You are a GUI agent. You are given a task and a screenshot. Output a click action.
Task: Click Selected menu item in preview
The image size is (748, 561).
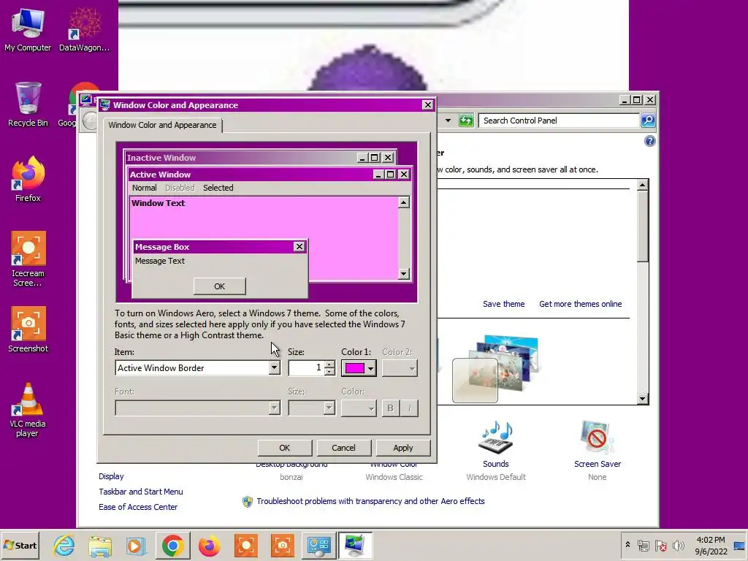click(x=218, y=188)
